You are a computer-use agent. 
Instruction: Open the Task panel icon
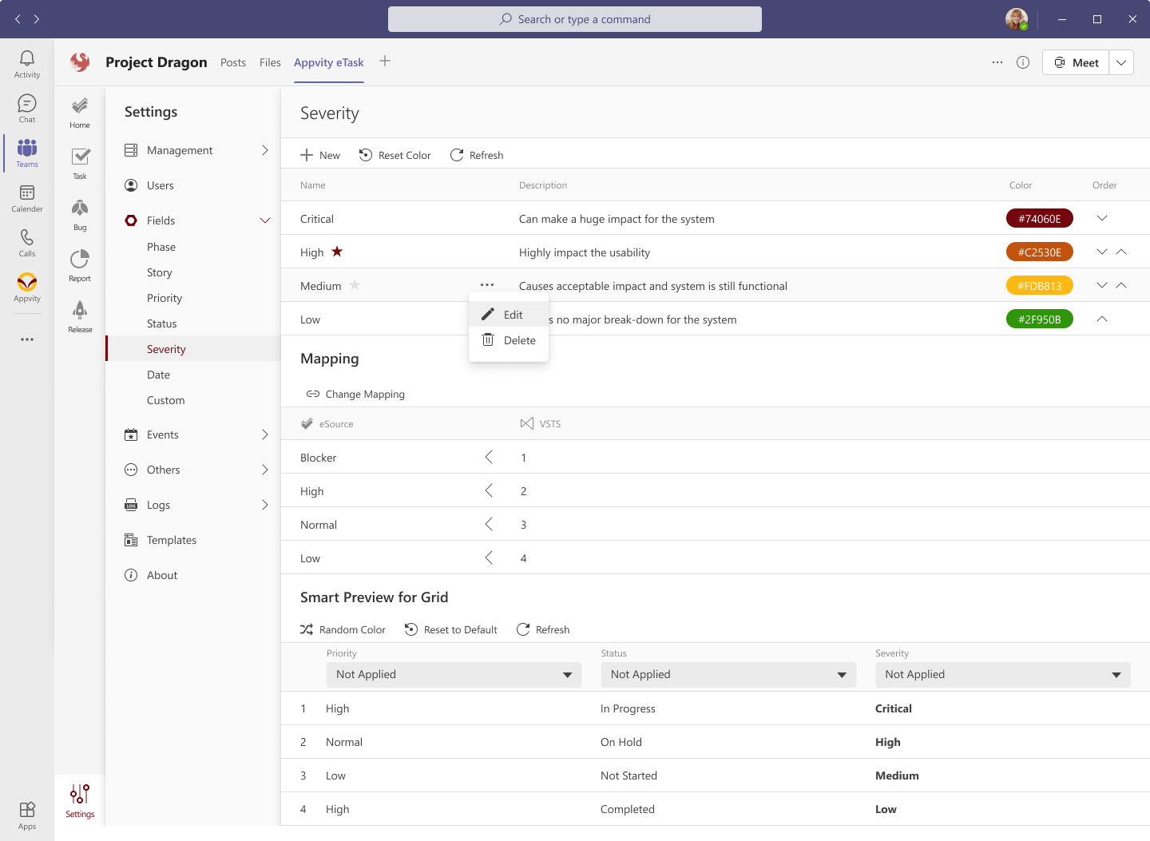[x=80, y=163]
